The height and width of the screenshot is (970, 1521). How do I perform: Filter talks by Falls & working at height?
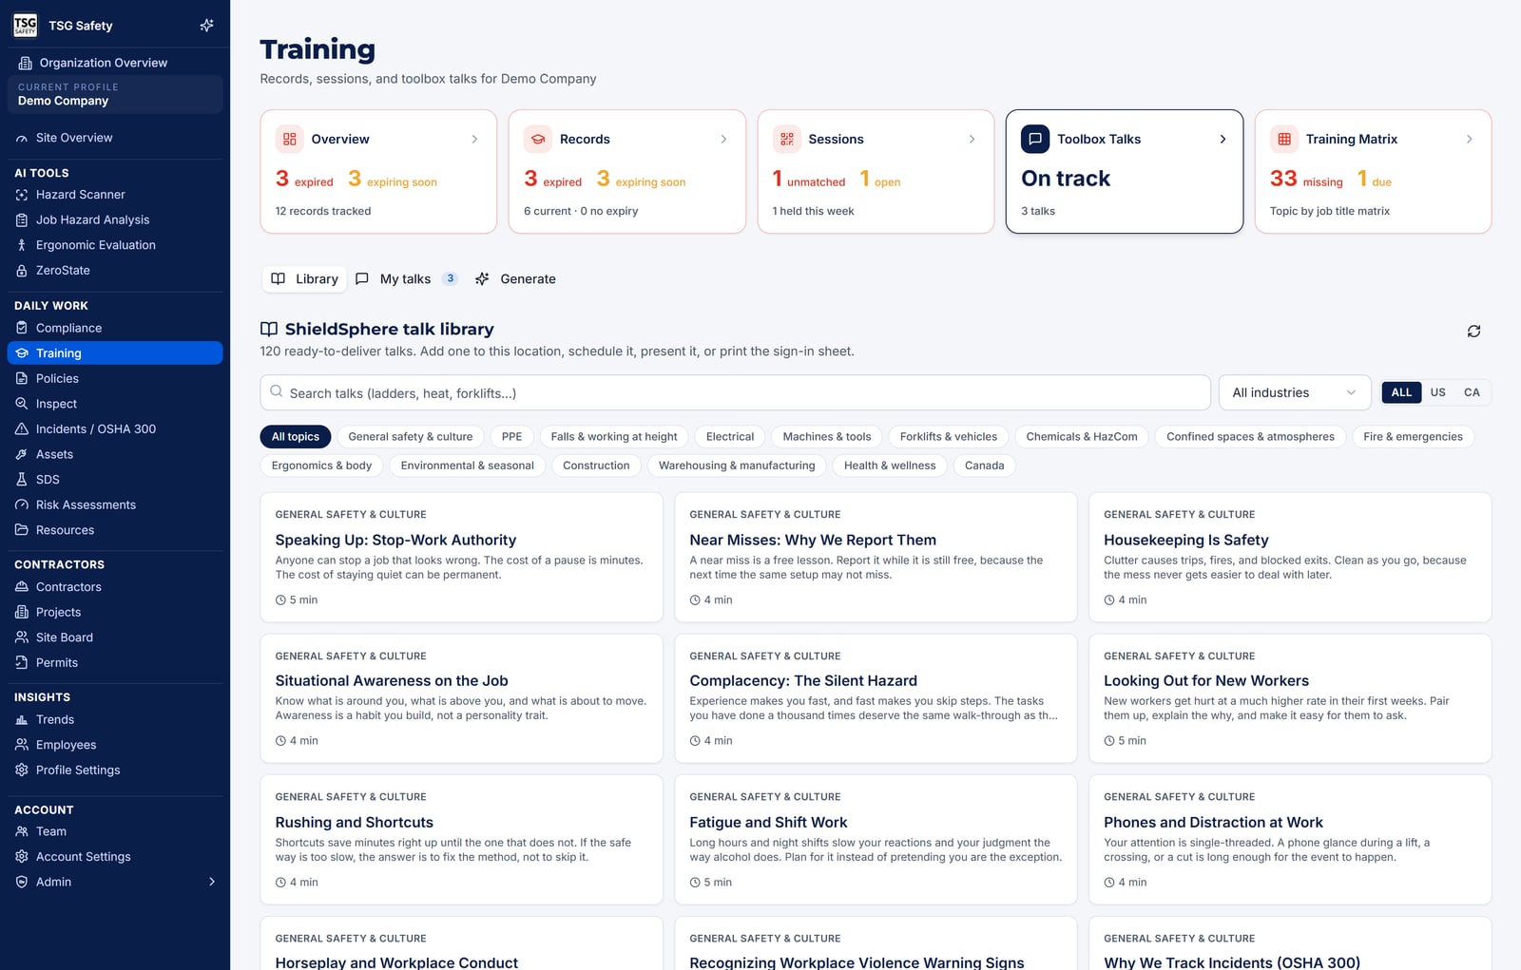[x=614, y=437]
